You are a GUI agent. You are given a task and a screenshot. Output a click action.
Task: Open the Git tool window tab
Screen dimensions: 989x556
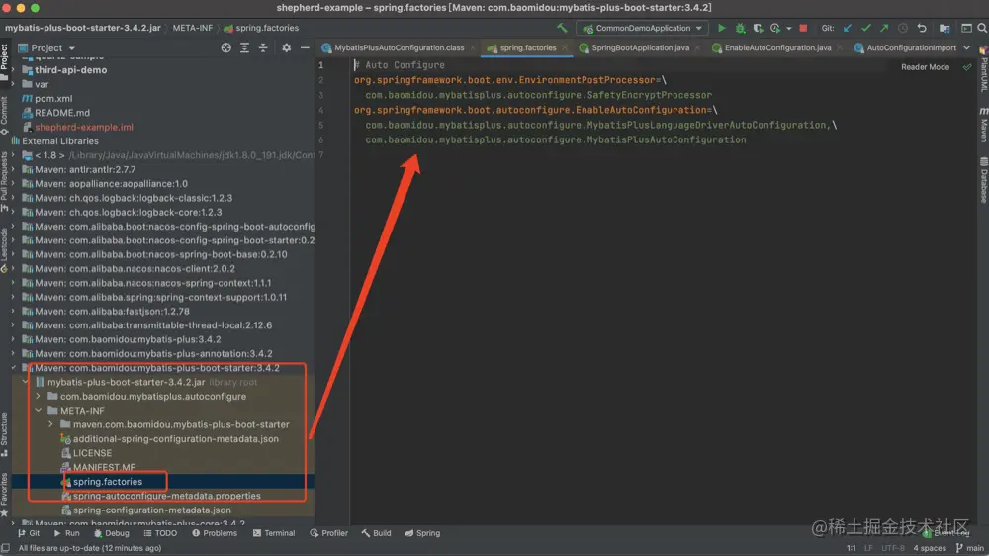pyautogui.click(x=29, y=533)
